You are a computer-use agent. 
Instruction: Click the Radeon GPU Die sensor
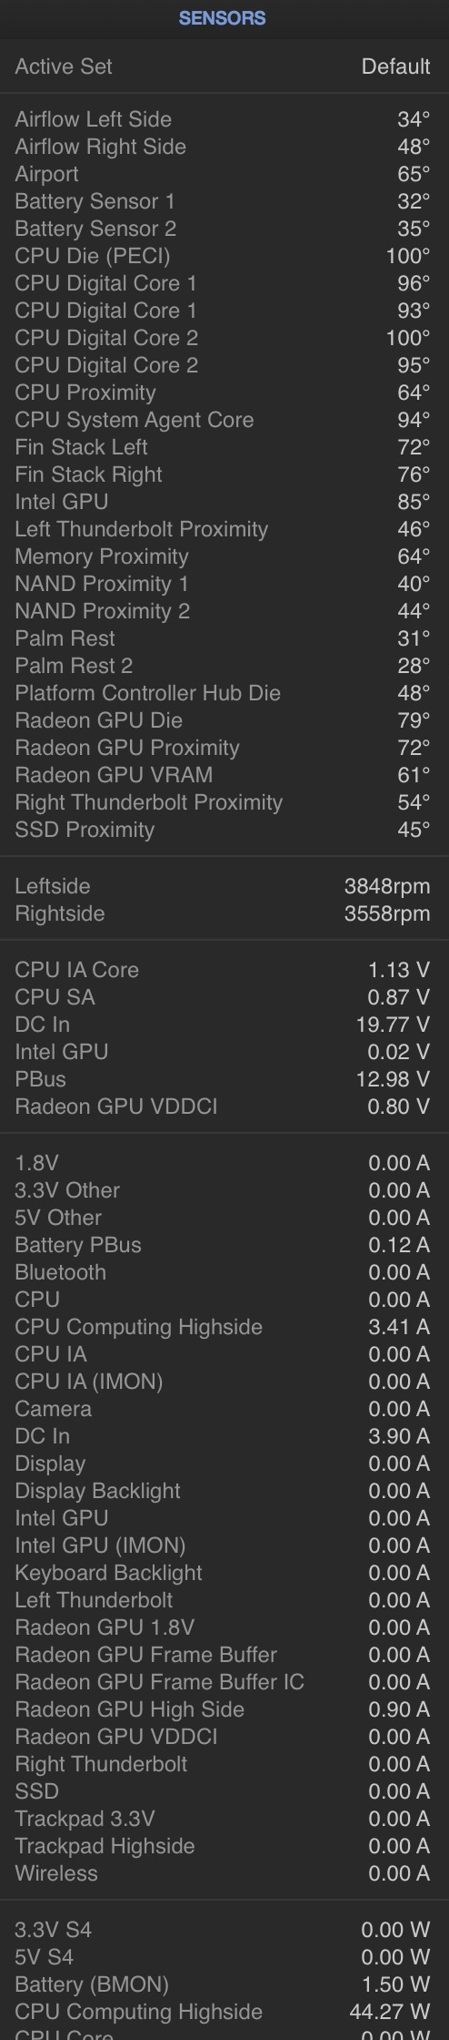click(x=224, y=720)
